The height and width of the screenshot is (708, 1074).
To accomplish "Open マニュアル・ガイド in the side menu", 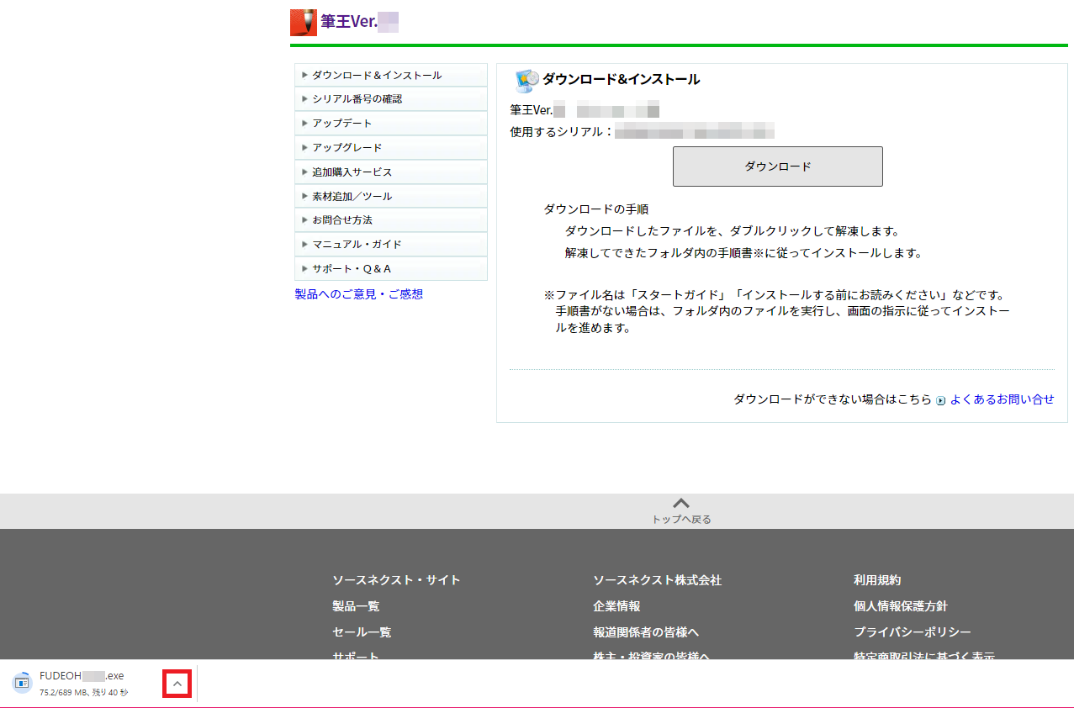I will (x=357, y=245).
